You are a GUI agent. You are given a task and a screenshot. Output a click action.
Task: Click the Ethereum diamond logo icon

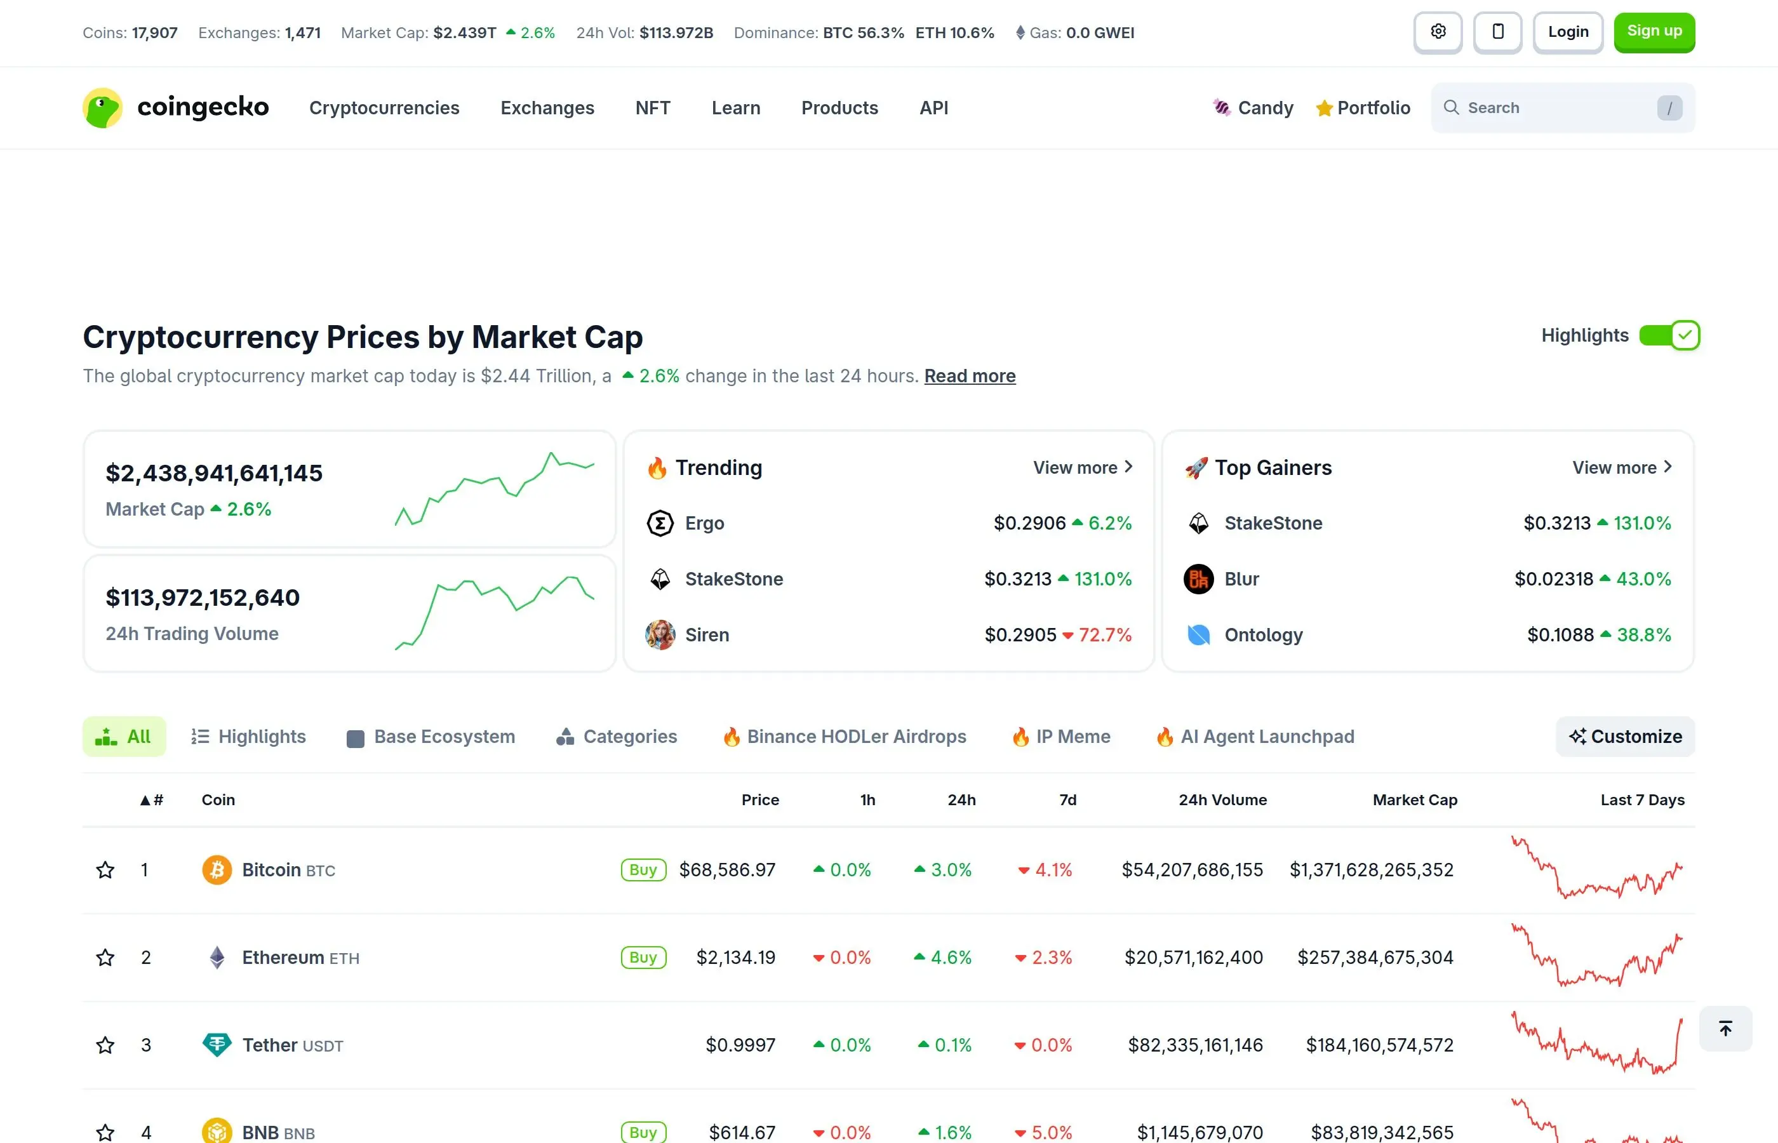(217, 958)
